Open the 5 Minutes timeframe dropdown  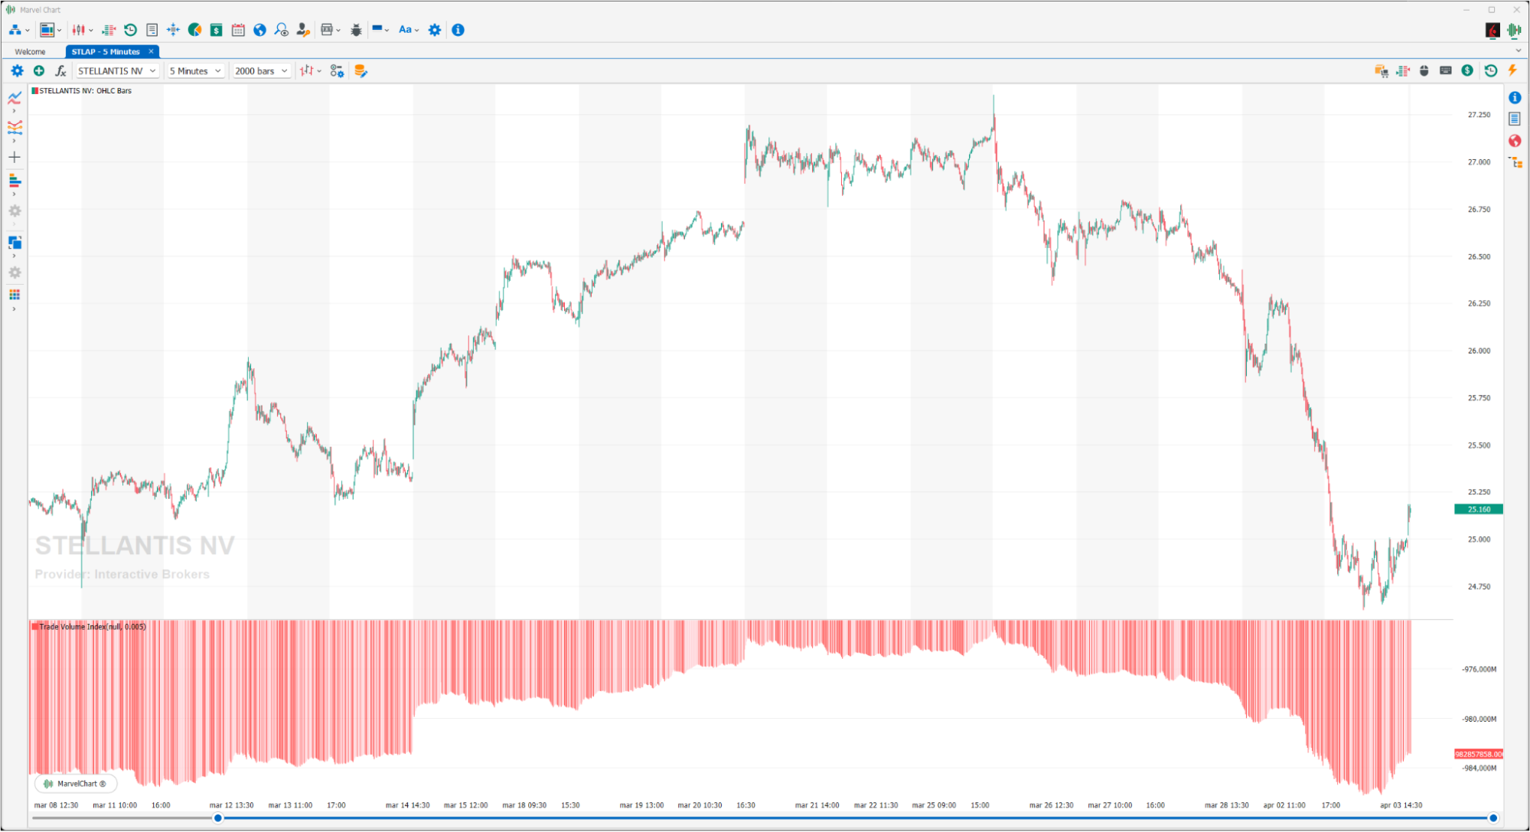(x=196, y=70)
